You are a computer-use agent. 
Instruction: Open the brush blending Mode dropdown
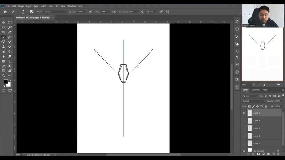55,12
